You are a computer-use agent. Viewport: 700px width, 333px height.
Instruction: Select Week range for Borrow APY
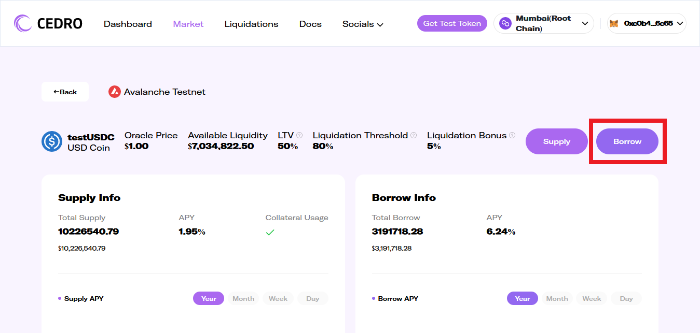pos(592,298)
